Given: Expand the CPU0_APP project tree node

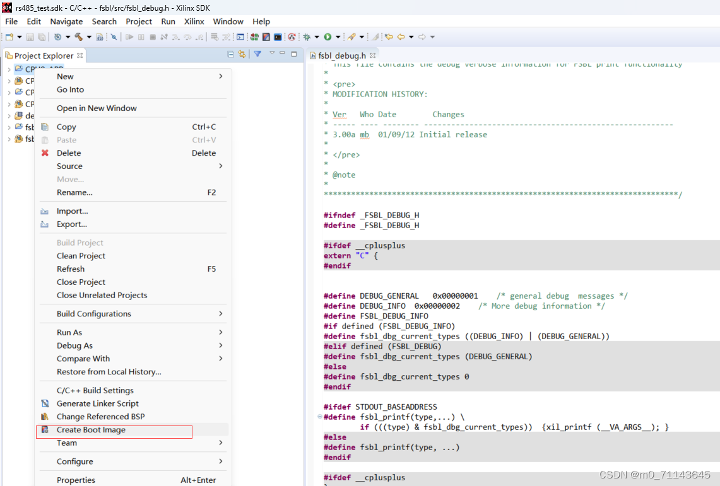Looking at the screenshot, I should click(x=9, y=69).
